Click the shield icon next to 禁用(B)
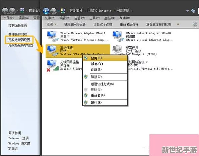The image size is (199, 156). pyautogui.click(x=86, y=58)
